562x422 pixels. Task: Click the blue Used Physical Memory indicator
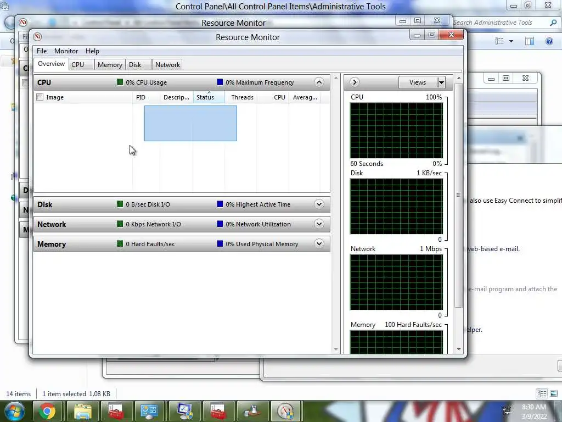[x=220, y=243]
